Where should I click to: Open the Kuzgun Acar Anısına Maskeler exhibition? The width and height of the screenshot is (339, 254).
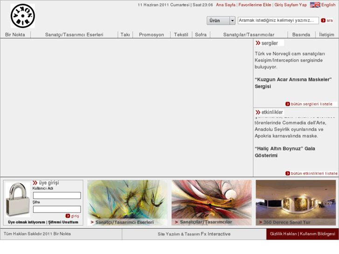point(293,83)
